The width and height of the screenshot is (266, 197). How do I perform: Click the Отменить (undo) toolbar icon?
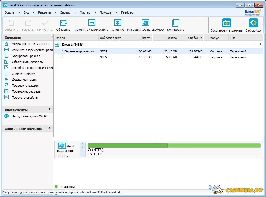click(11, 23)
